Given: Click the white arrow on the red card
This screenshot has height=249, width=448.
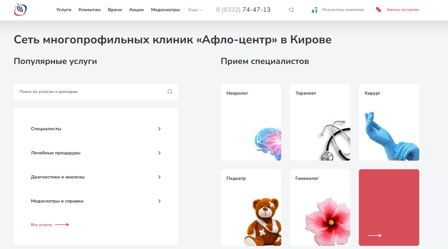Looking at the screenshot, I should (374, 235).
